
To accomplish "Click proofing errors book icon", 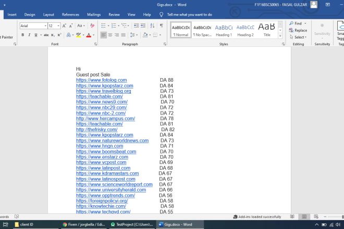I will [x=17, y=217].
